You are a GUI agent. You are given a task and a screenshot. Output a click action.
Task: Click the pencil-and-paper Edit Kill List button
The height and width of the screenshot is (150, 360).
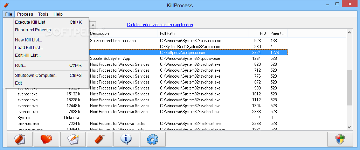[x=73, y=139]
